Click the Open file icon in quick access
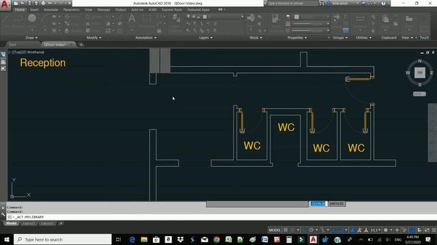Viewport: 437px width, 245px height. (23, 3)
